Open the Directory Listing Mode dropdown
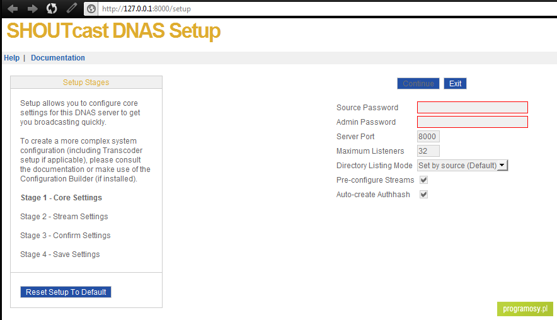This screenshot has height=320, width=557. (462, 166)
